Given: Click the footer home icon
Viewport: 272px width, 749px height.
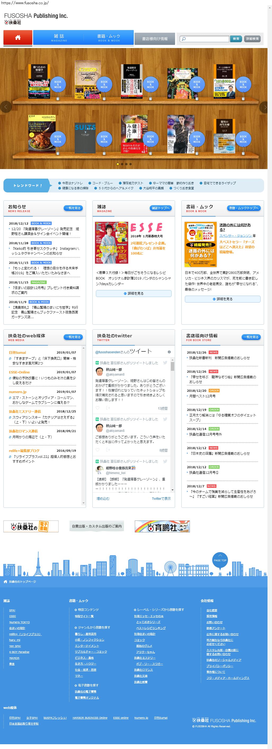Looking at the screenshot, I should [x=5, y=582].
